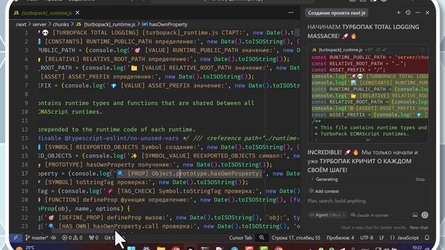Click the taskbar clock showing 10:22
This screenshot has height=250, width=445.
coord(417,248)
